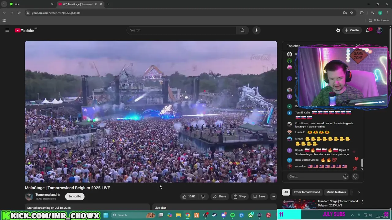392x220 pixels.
Task: Select the From Tomorrowland filter chip
Action: click(x=307, y=192)
